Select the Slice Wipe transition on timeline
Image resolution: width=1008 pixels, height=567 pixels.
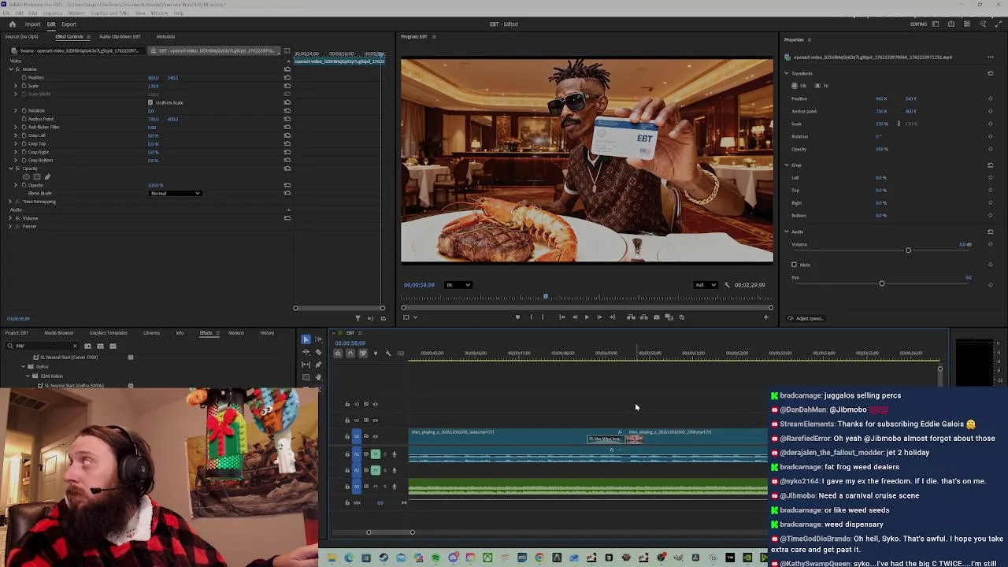pyautogui.click(x=605, y=439)
